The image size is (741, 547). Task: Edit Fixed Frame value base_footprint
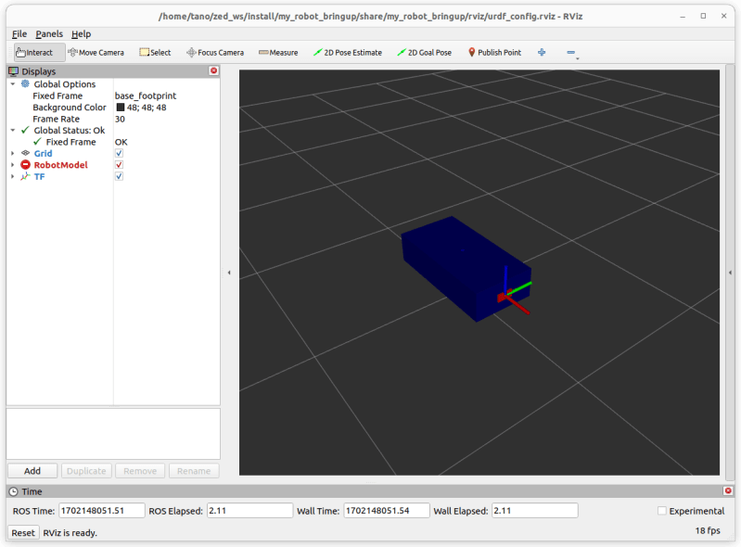146,95
